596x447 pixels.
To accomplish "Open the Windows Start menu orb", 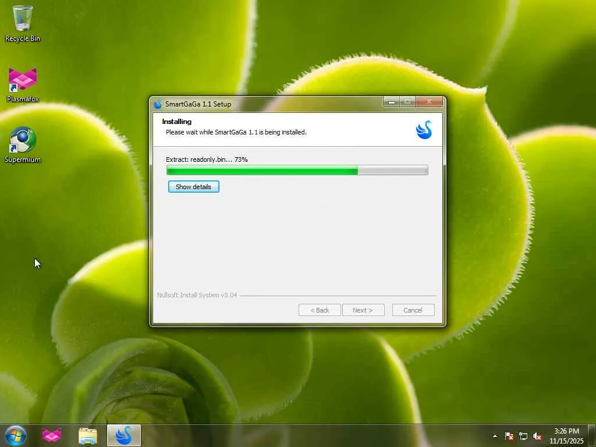I will click(x=16, y=435).
